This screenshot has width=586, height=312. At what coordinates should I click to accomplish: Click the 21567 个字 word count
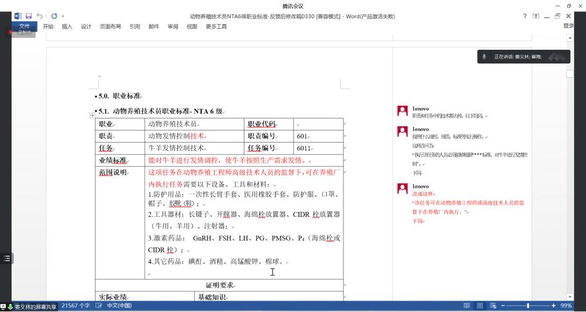(76, 306)
